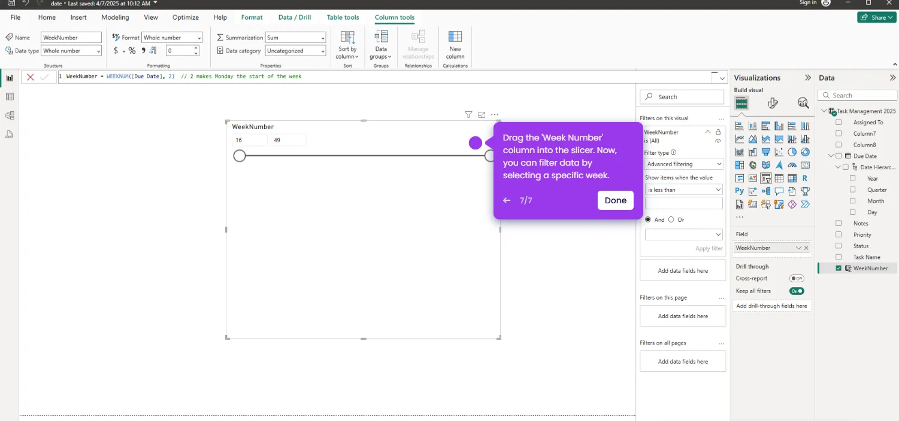899x421 pixels.
Task: Click the New column button
Action: click(455, 44)
